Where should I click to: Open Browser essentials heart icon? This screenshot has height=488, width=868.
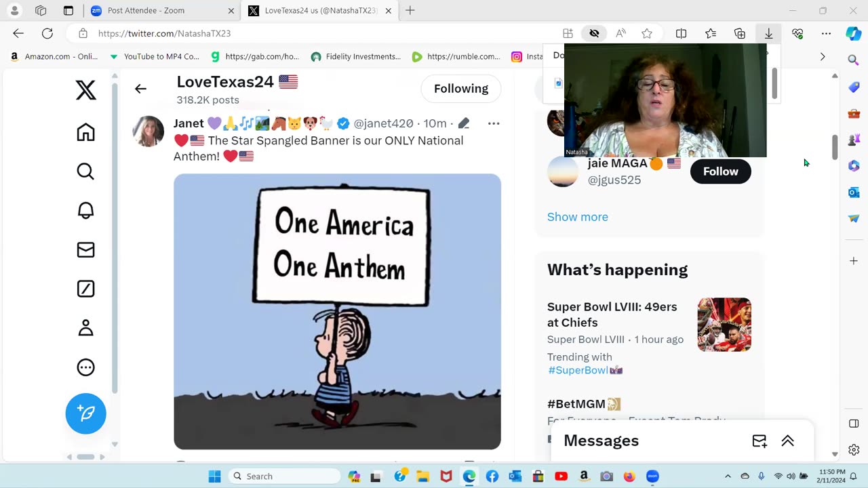point(797,33)
